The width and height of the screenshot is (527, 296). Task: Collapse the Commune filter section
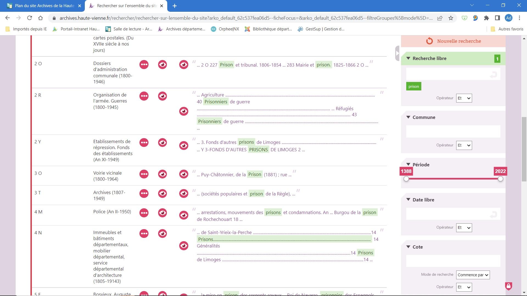tap(408, 117)
